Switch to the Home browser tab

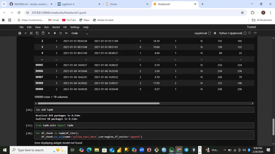coord(127,4)
